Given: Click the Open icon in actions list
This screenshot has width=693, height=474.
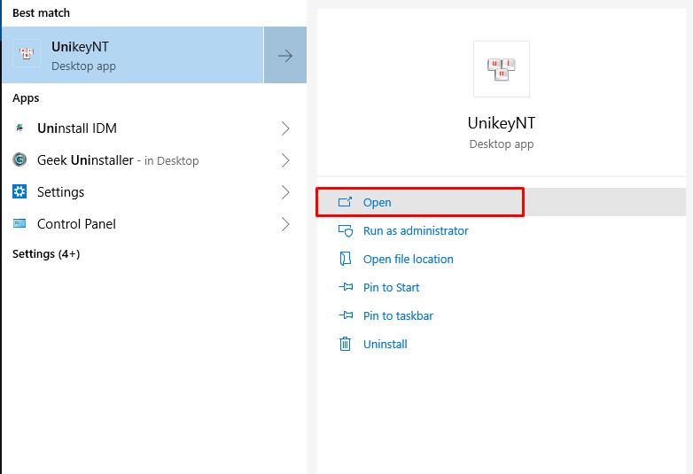Looking at the screenshot, I should (x=346, y=202).
